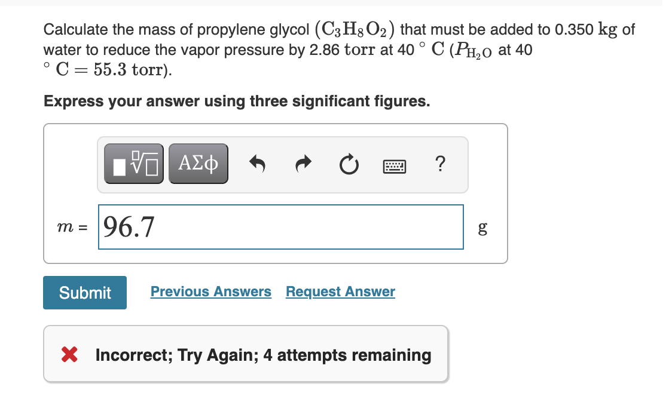672x399 pixels.
Task: Click the answer entry toolbar area
Action: pos(282,164)
